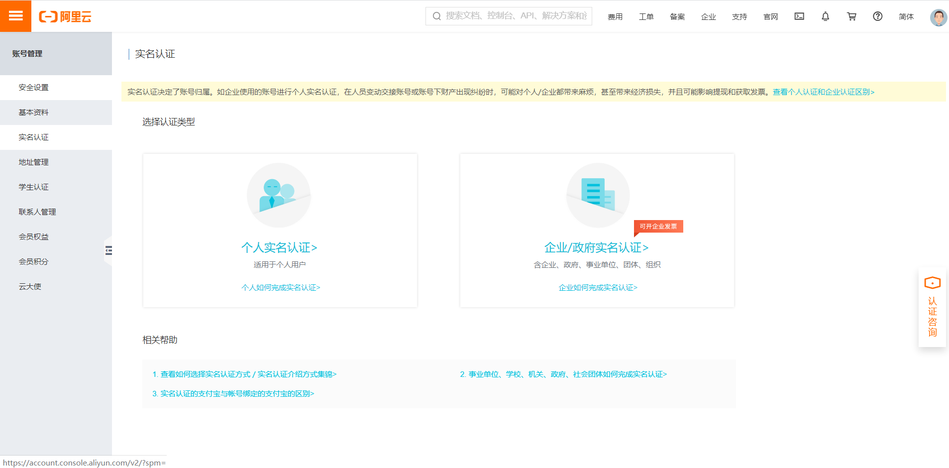Open the 官网 top link

[770, 17]
